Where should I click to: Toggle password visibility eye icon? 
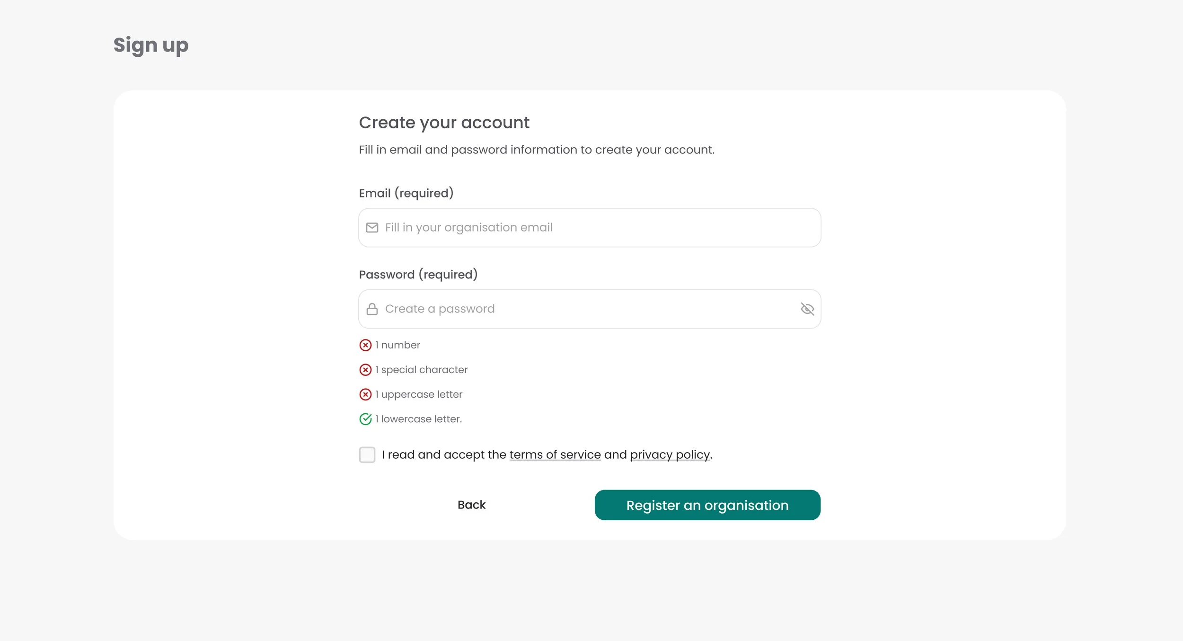pos(807,309)
